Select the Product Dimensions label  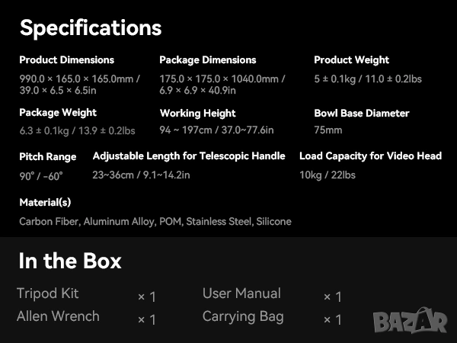(x=66, y=60)
